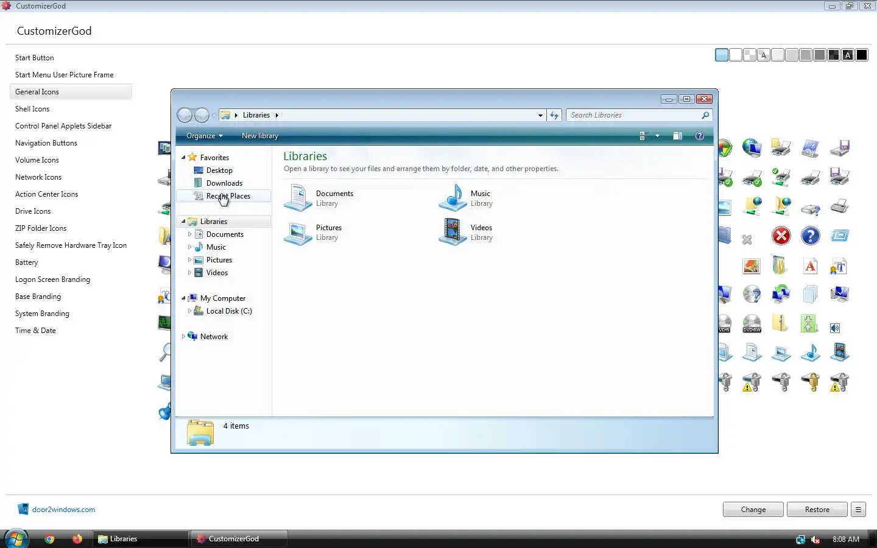Open the door2windows.com link
This screenshot has width=877, height=548.
[x=63, y=510]
